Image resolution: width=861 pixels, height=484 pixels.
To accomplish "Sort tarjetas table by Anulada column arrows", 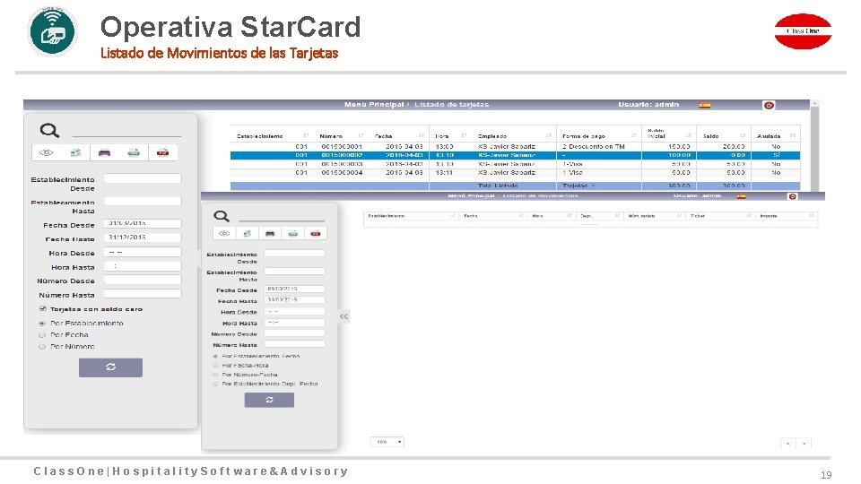I will pos(792,135).
